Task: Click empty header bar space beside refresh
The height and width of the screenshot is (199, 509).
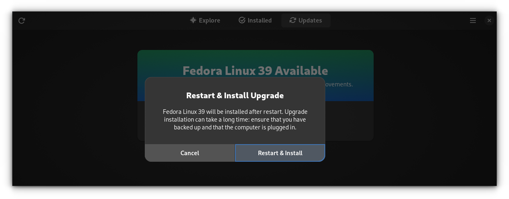Action: (x=103, y=20)
